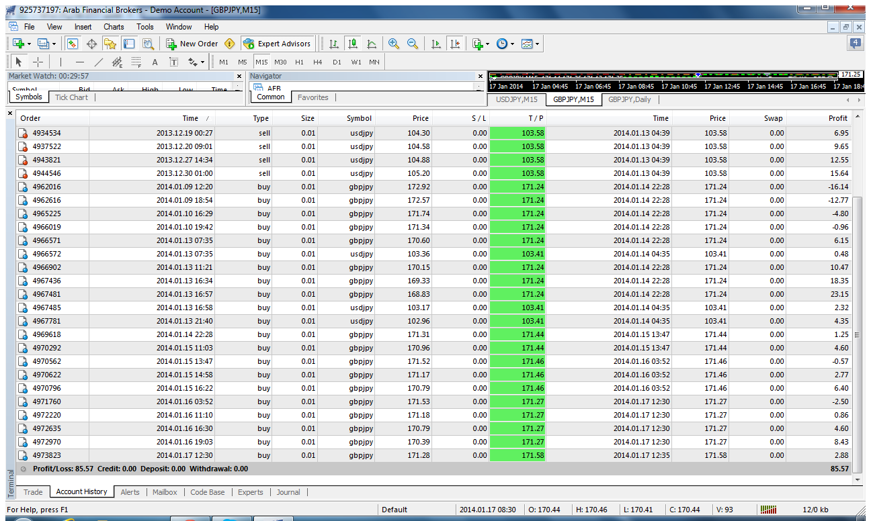Open the Templates toolbar icon
Image resolution: width=871 pixels, height=521 pixels.
click(x=527, y=44)
